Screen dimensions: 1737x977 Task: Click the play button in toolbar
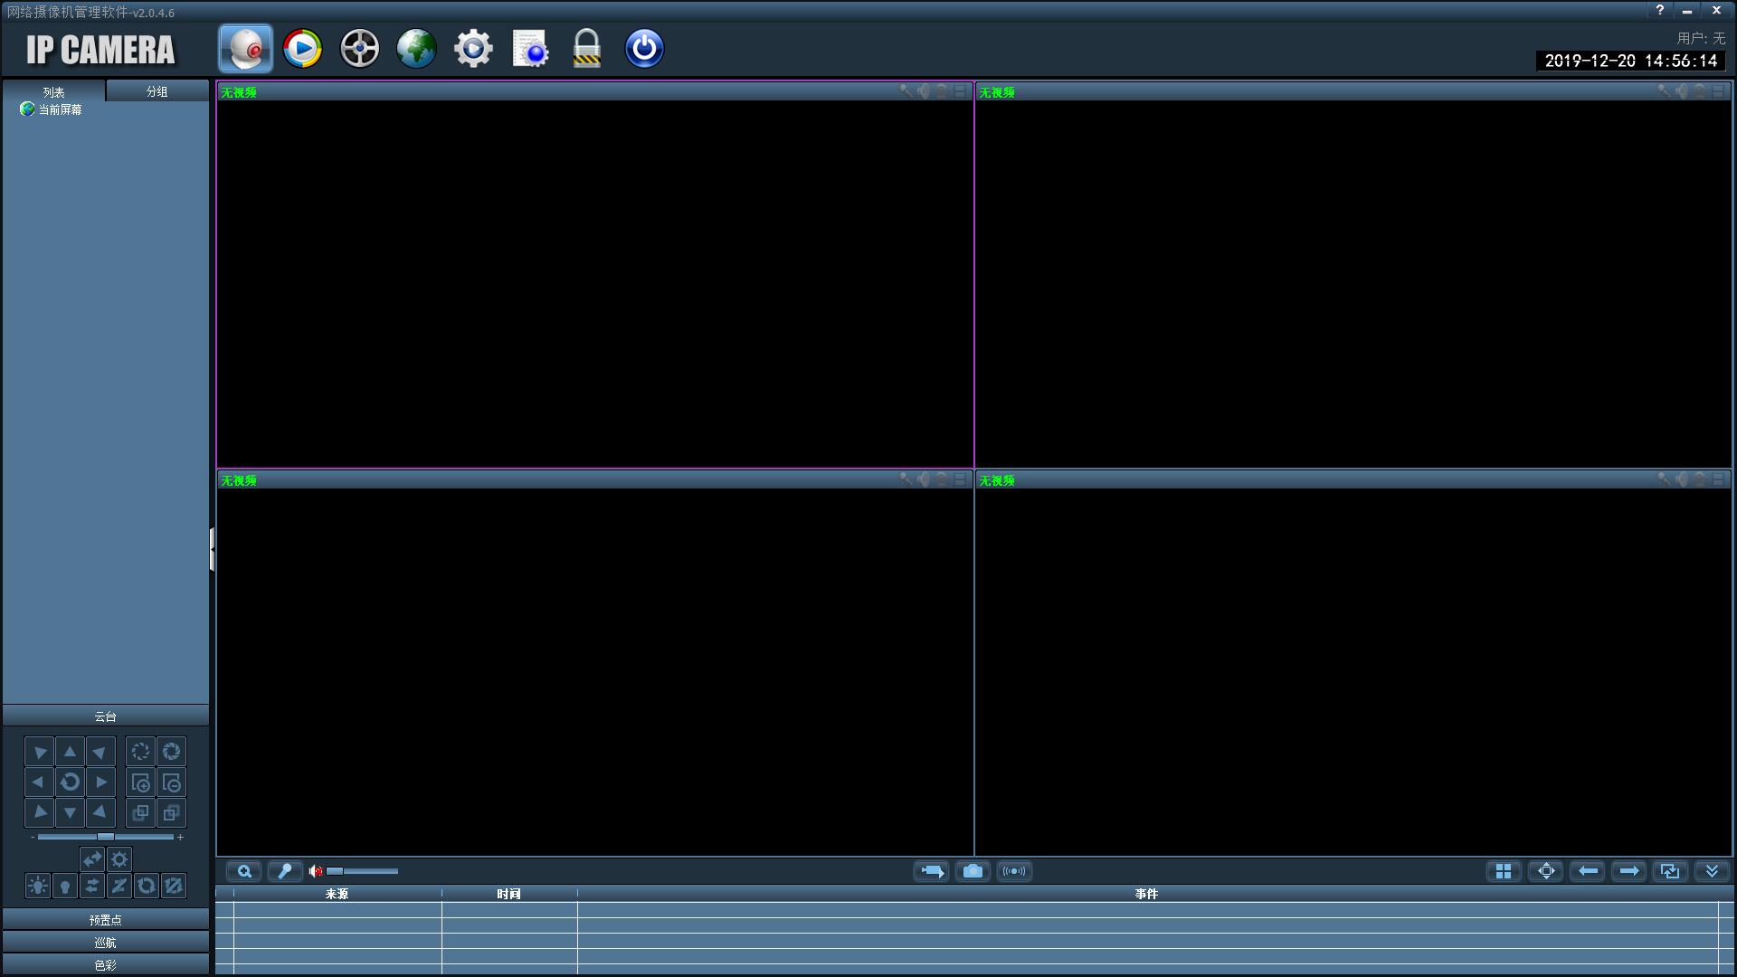[x=302, y=48]
